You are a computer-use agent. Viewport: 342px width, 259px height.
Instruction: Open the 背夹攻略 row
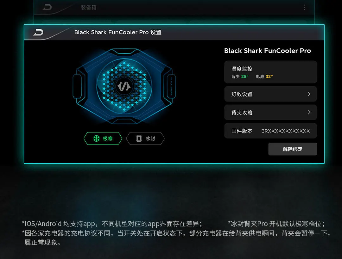pos(270,112)
